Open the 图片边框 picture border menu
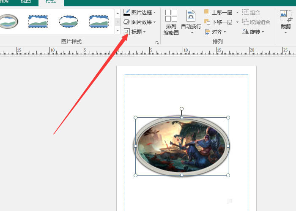This screenshot has width=296, height=211. click(x=140, y=13)
